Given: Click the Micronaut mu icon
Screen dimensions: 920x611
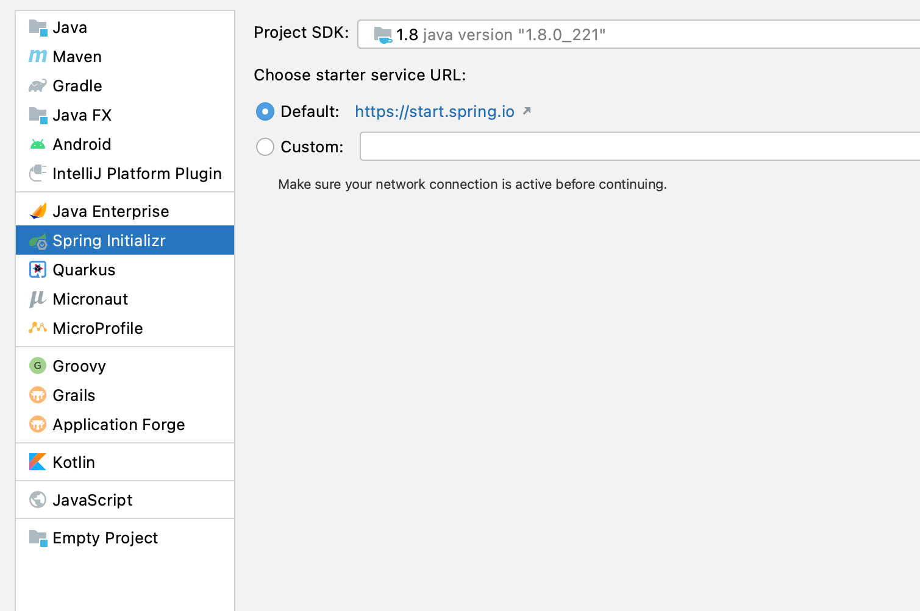Looking at the screenshot, I should pyautogui.click(x=38, y=299).
